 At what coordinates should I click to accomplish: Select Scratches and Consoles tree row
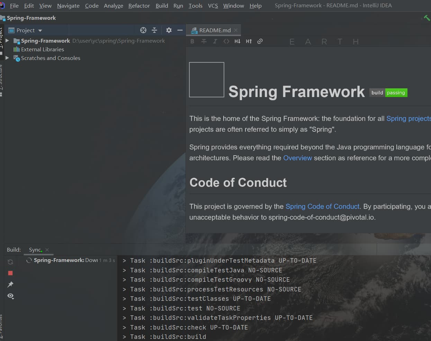coord(94,58)
